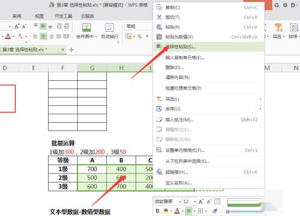This screenshot has width=300, height=216.
Task: Toggle Bold in the mini toolbar
Action: [x=157, y=211]
